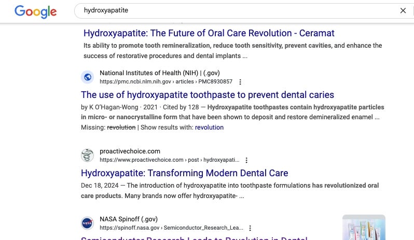This screenshot has width=414, height=240.
Task: Open the Ceramat Oral Care Revolution result
Action: 209,33
